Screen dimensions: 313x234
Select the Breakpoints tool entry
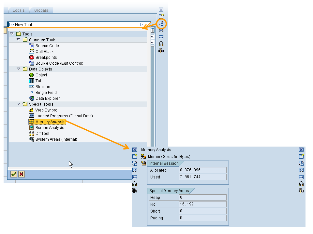(46, 58)
